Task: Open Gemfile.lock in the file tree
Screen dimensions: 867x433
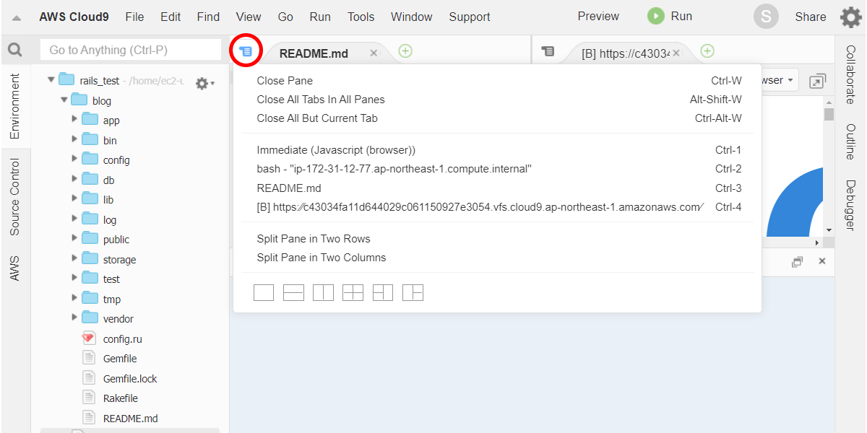Action: tap(129, 379)
